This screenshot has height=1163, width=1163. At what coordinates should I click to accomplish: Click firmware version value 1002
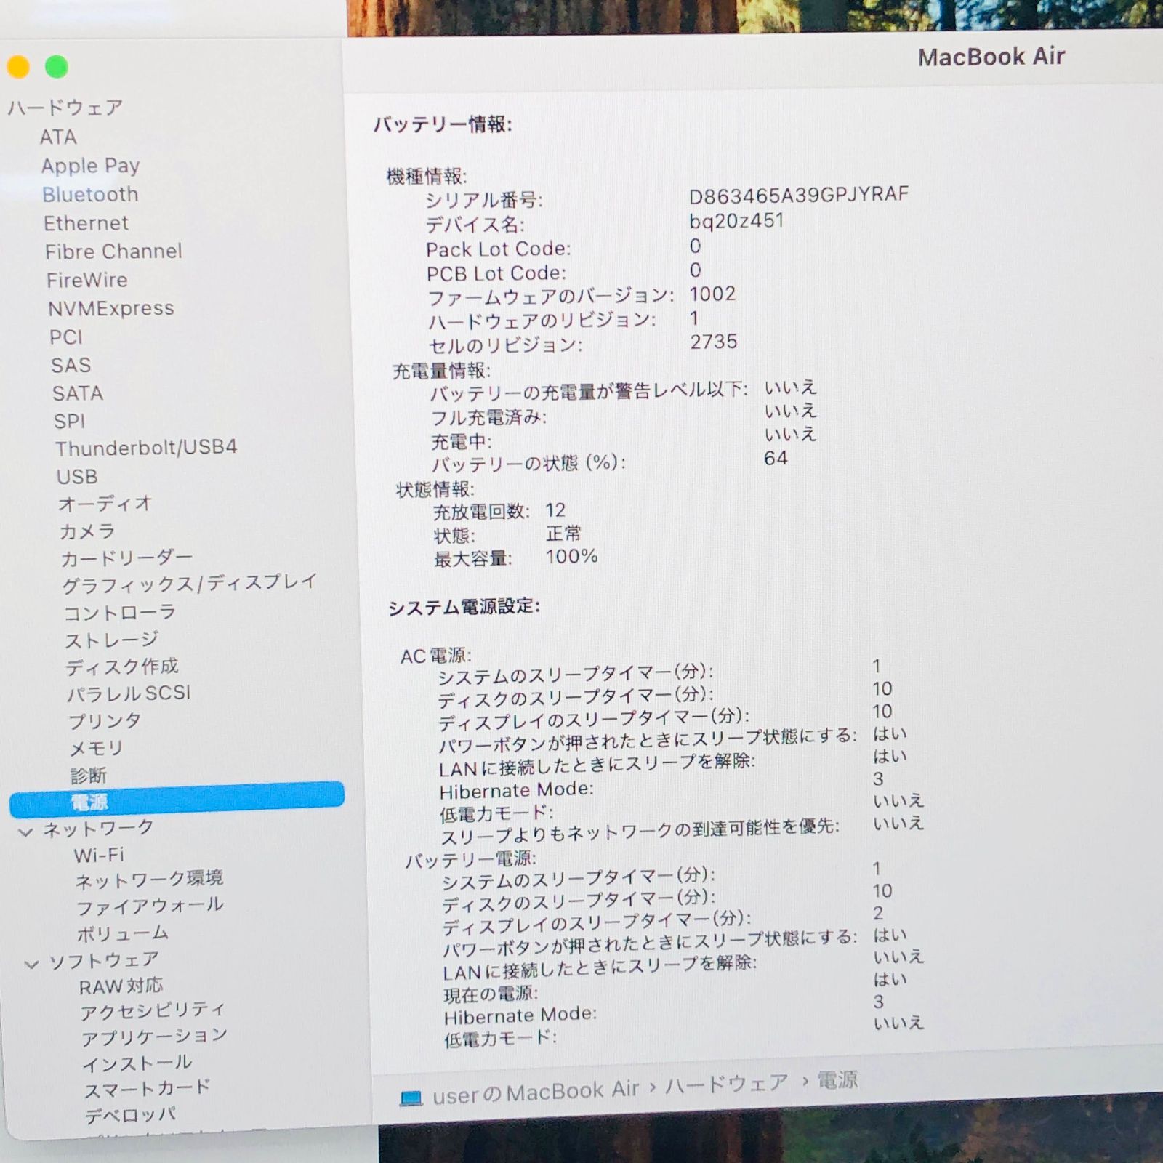tap(712, 294)
